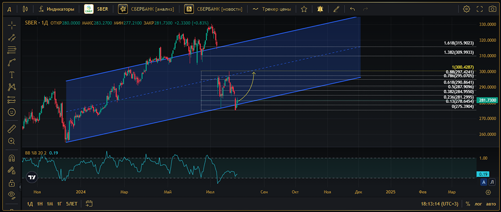
Task: Pick the ruler measure tool
Action: point(11,129)
